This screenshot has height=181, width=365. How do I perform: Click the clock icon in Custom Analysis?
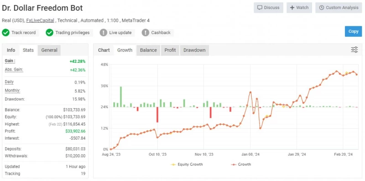tap(322, 8)
